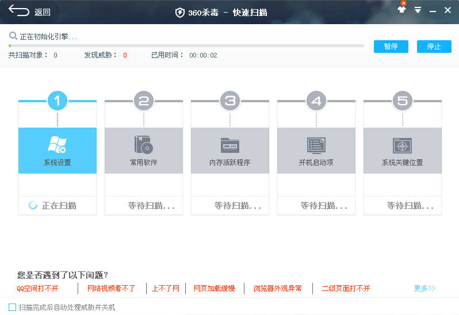The width and height of the screenshot is (459, 315).
Task: Click the 返回 label
Action: click(43, 12)
